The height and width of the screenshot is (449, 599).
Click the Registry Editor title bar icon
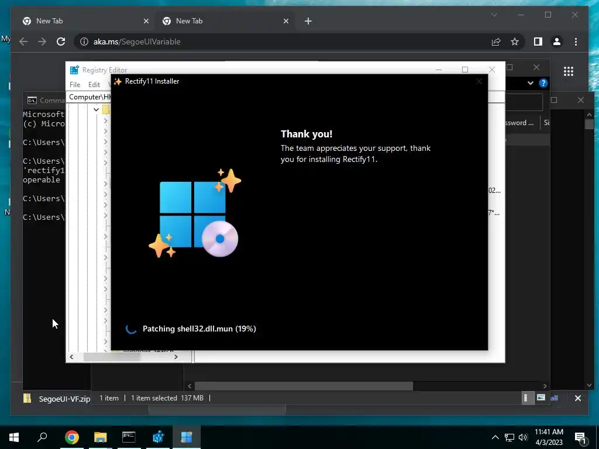click(x=74, y=70)
